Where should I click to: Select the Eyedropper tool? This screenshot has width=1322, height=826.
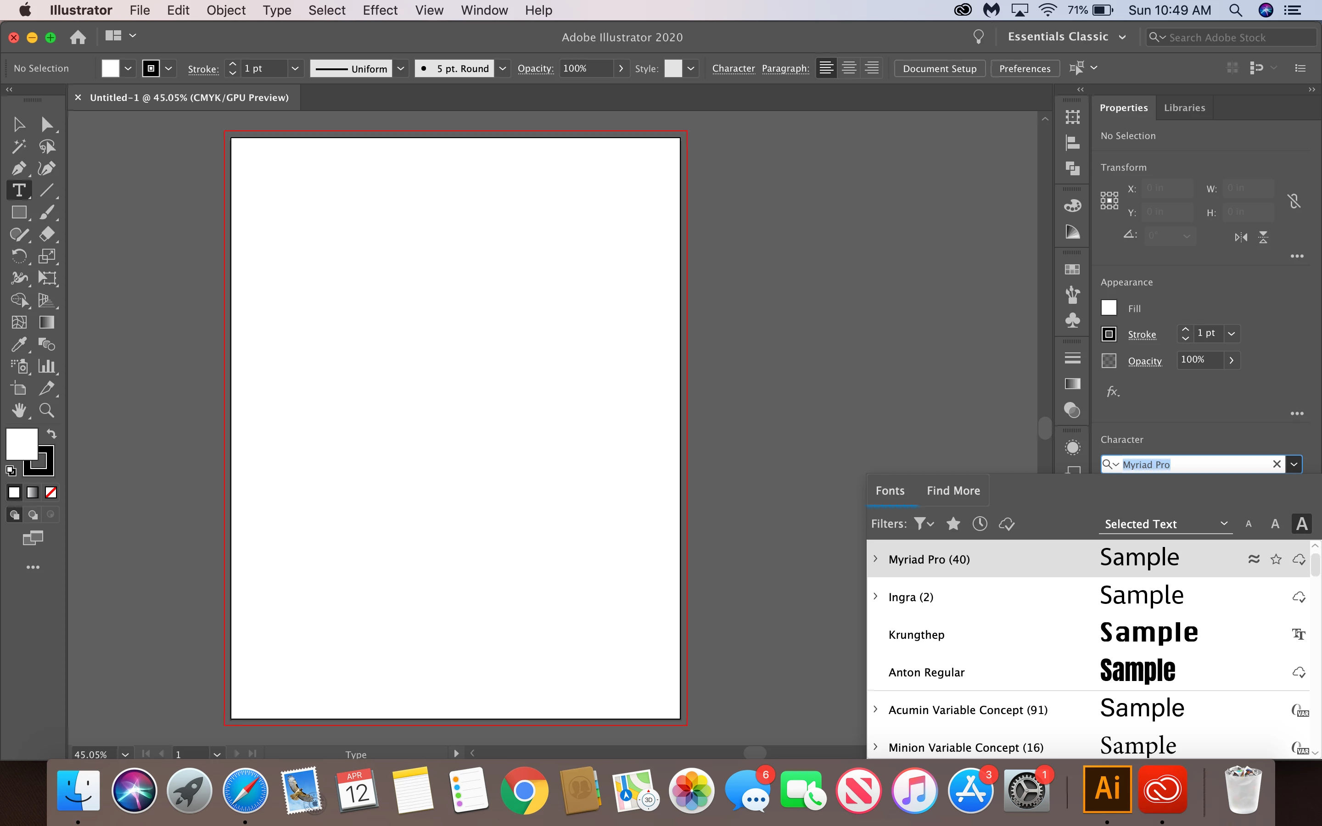tap(18, 344)
